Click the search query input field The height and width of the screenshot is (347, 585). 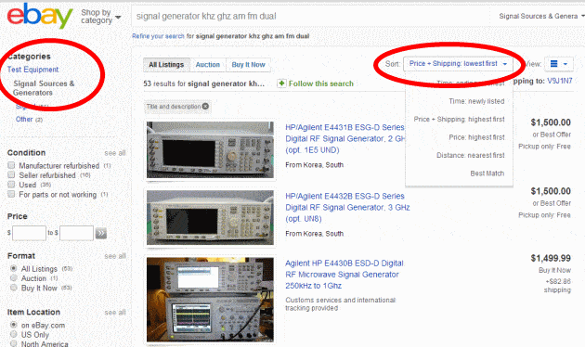(x=309, y=16)
